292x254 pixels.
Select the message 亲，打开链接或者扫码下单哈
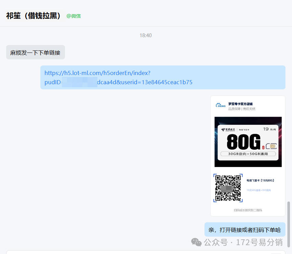pos(245,230)
